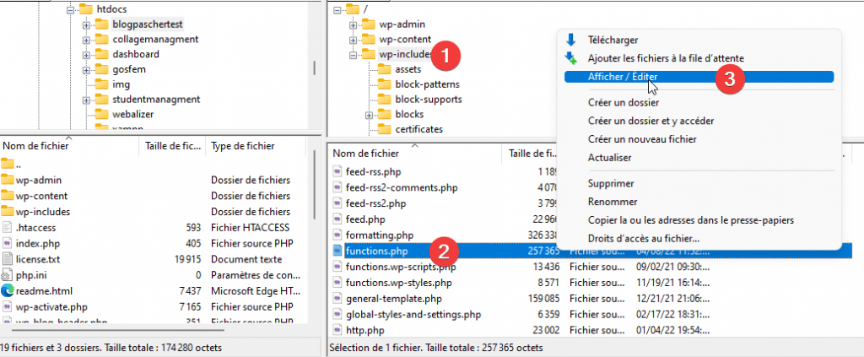Select the webalizer folder icon
Image resolution: width=864 pixels, height=357 pixels.
coord(102,115)
